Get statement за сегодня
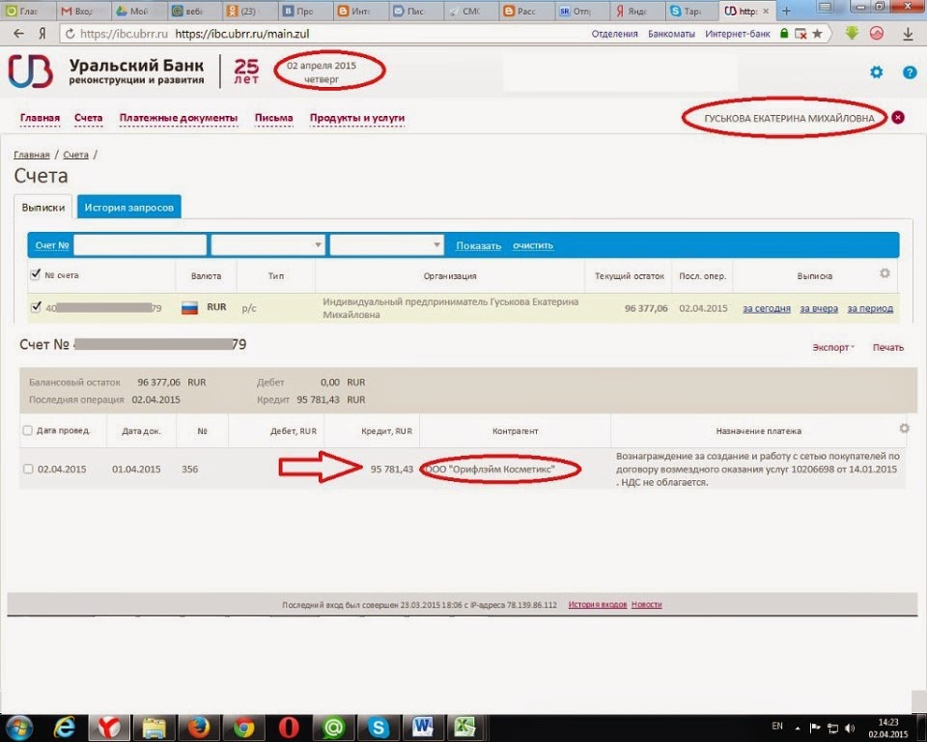The width and height of the screenshot is (927, 742). click(767, 308)
